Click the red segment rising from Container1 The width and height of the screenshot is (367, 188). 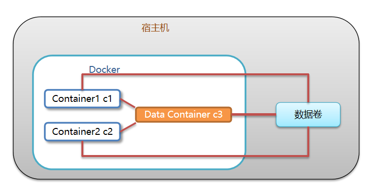click(x=82, y=82)
